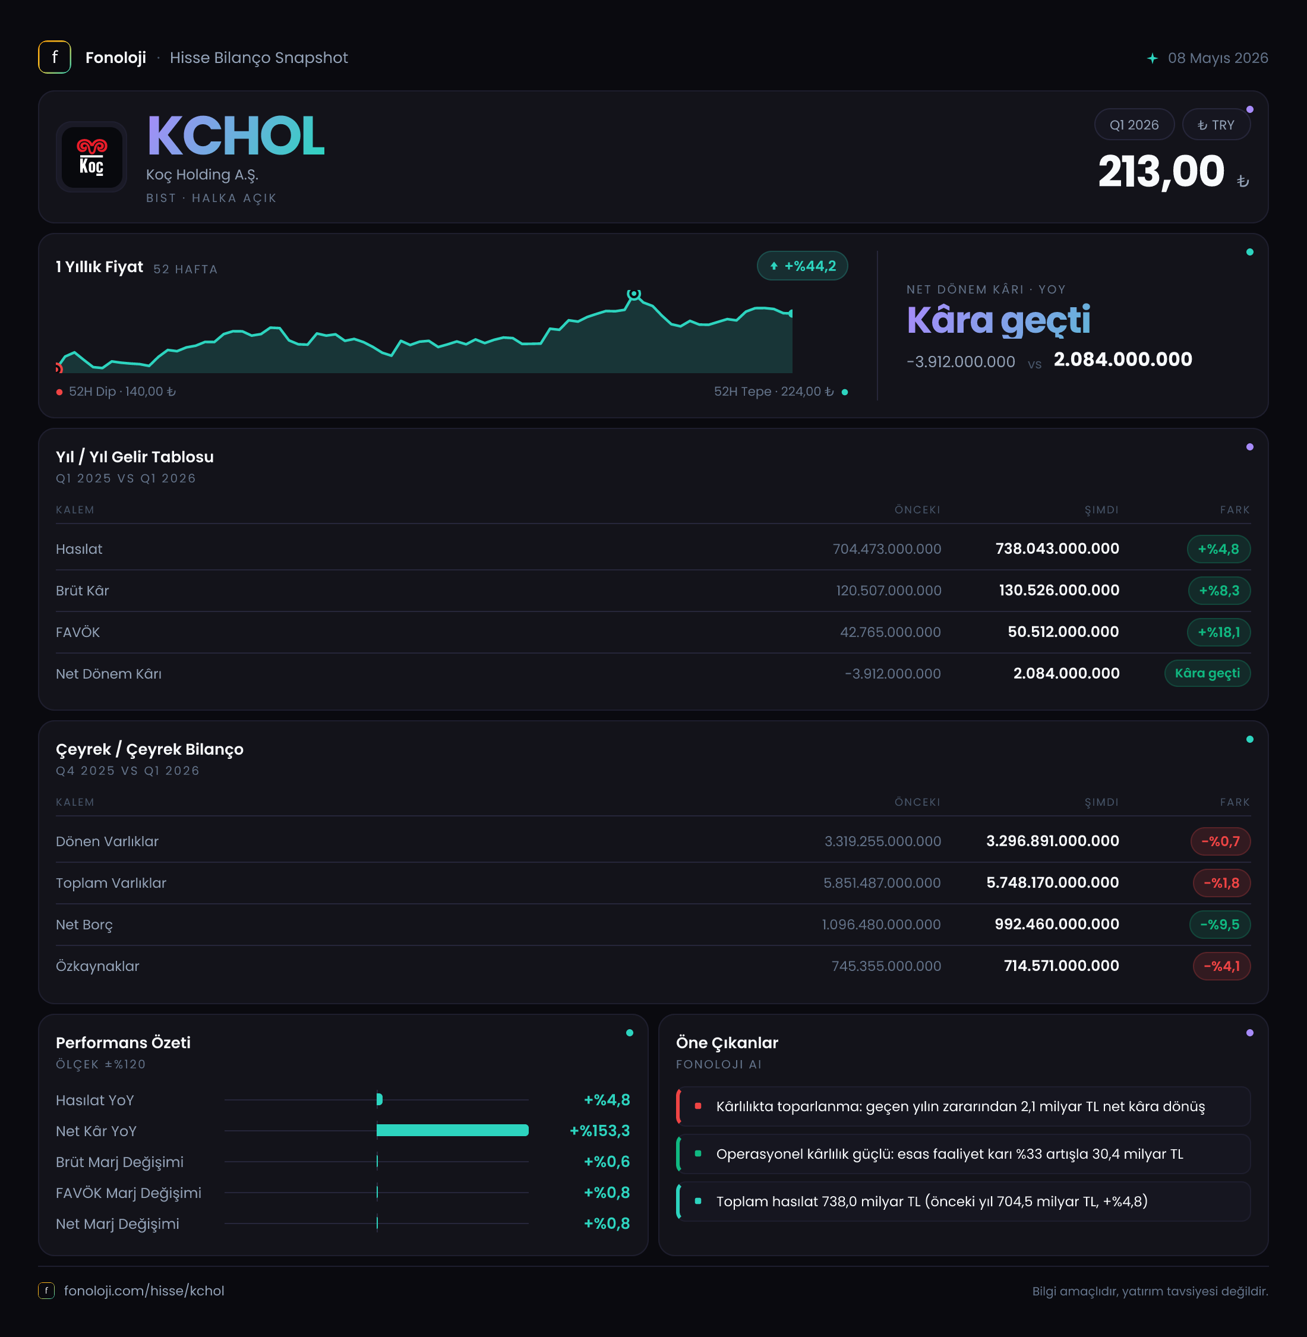Select the peak marker on the price chart
The width and height of the screenshot is (1307, 1337).
[x=634, y=294]
